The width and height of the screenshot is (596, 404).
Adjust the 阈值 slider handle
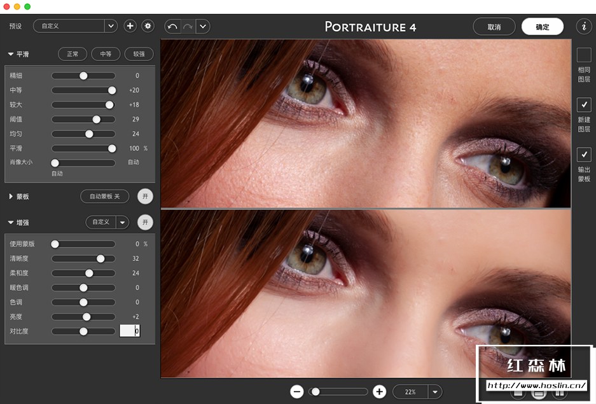click(97, 120)
